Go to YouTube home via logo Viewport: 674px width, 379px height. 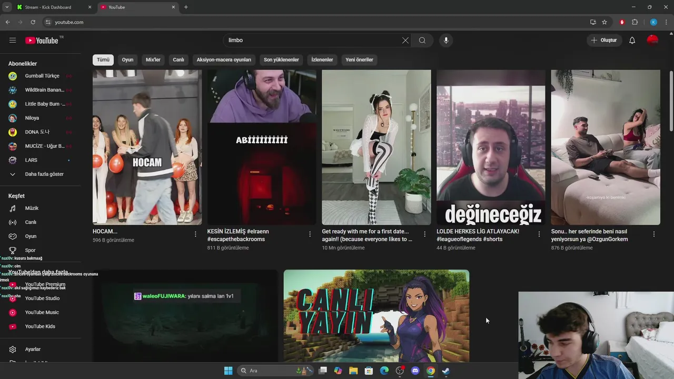[42, 41]
